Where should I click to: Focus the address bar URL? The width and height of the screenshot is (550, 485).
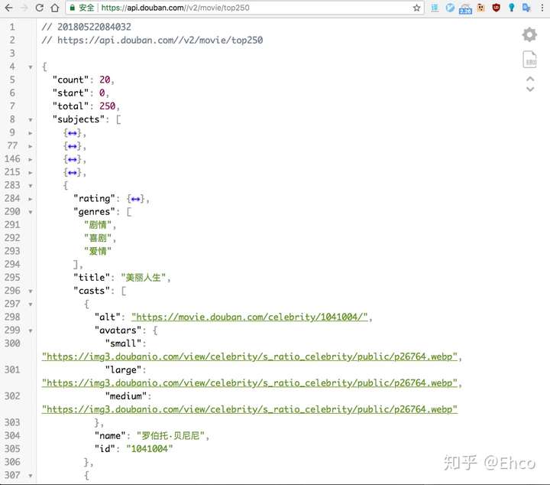click(x=176, y=8)
